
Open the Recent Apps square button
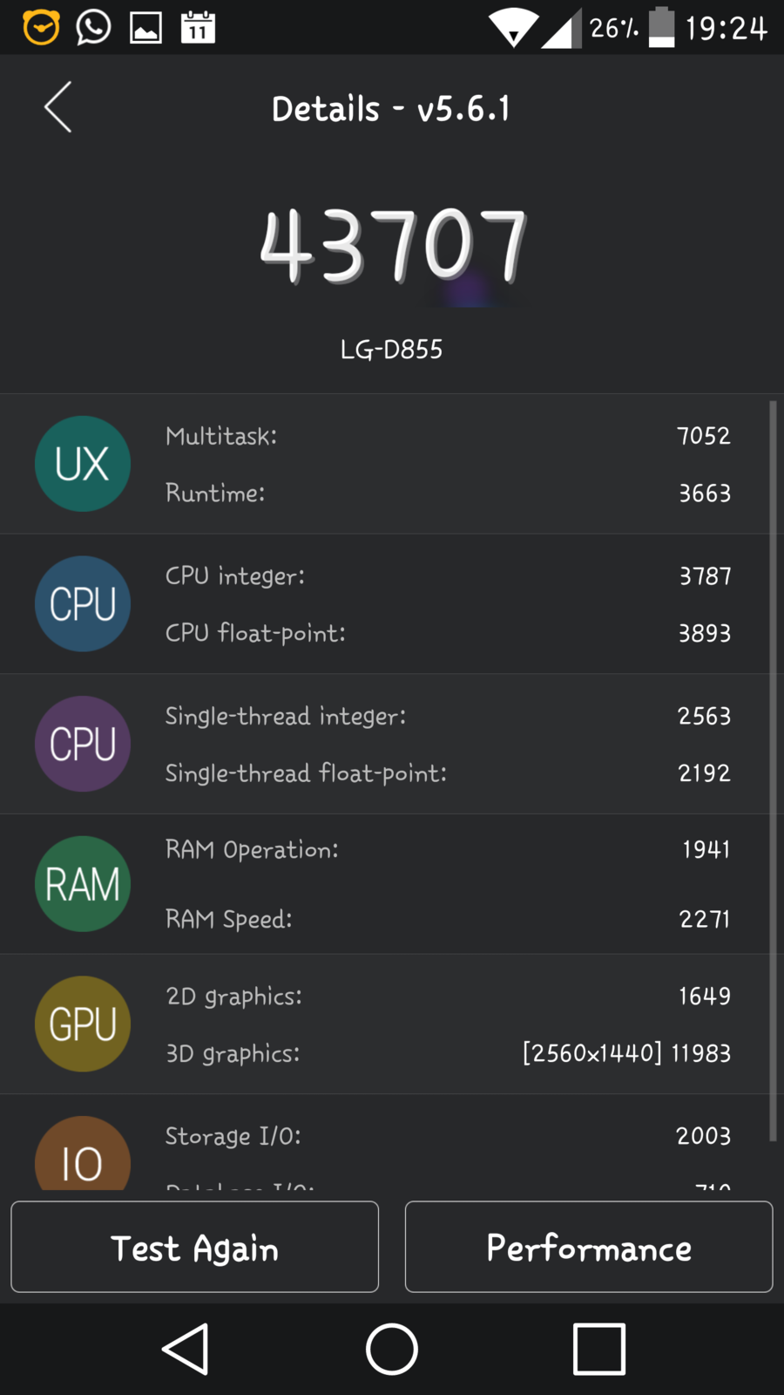pos(598,1349)
